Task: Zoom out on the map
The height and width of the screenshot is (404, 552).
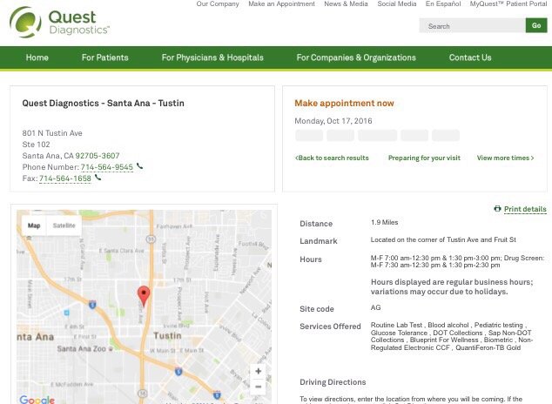Action: [258, 388]
